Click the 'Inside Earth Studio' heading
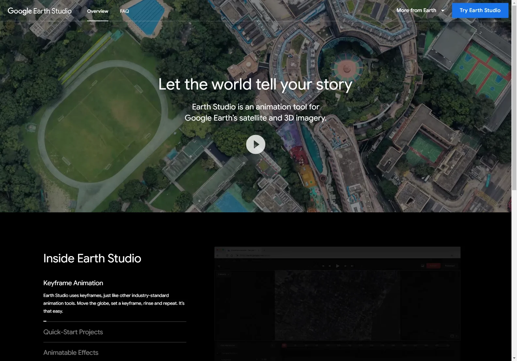Screen dimensions: 517x361 (x=92, y=258)
